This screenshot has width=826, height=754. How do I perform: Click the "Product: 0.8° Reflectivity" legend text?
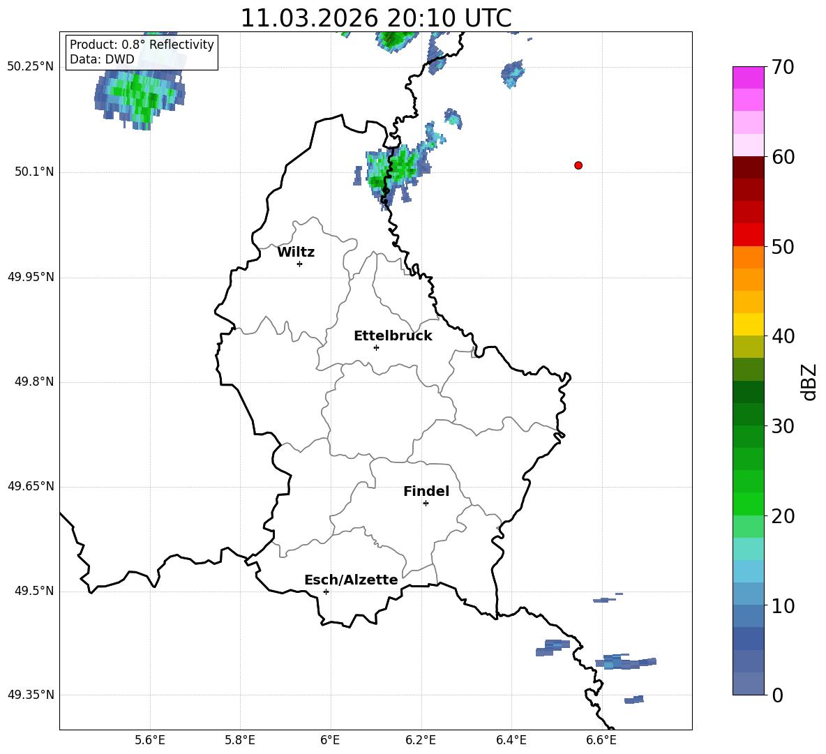(x=142, y=45)
